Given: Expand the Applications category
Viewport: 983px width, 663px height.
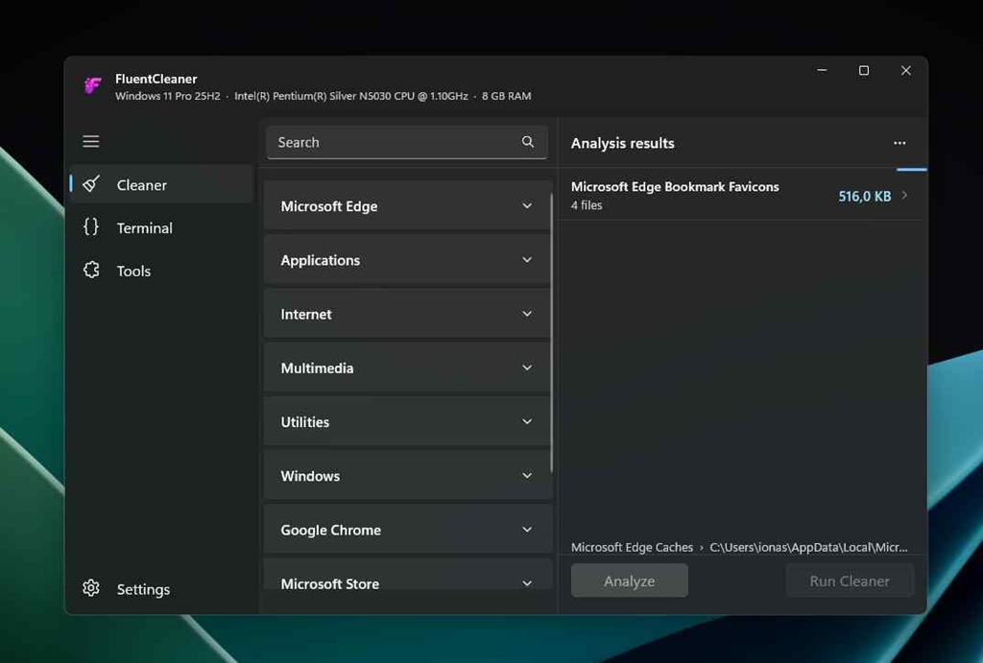Looking at the screenshot, I should click(x=407, y=260).
